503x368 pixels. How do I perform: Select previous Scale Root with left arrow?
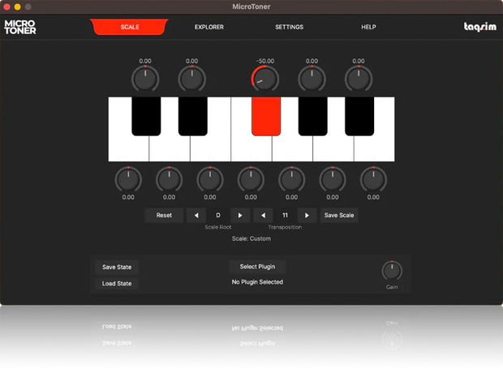(196, 215)
